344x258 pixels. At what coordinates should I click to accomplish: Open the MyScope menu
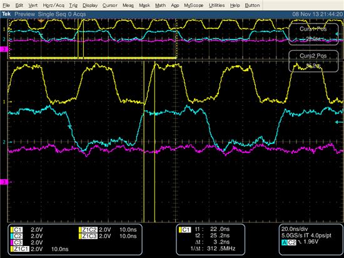click(193, 5)
